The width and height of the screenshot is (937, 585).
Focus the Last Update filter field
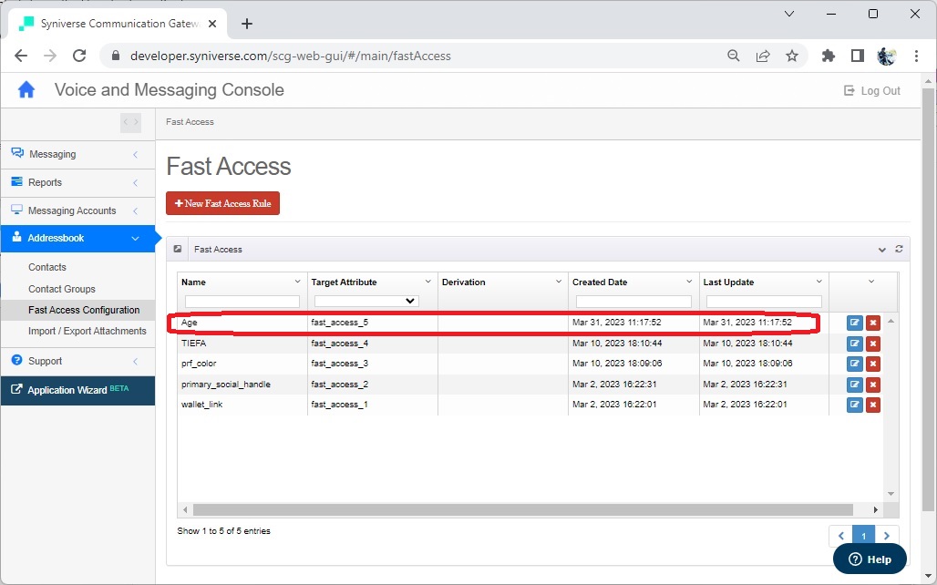coord(764,302)
